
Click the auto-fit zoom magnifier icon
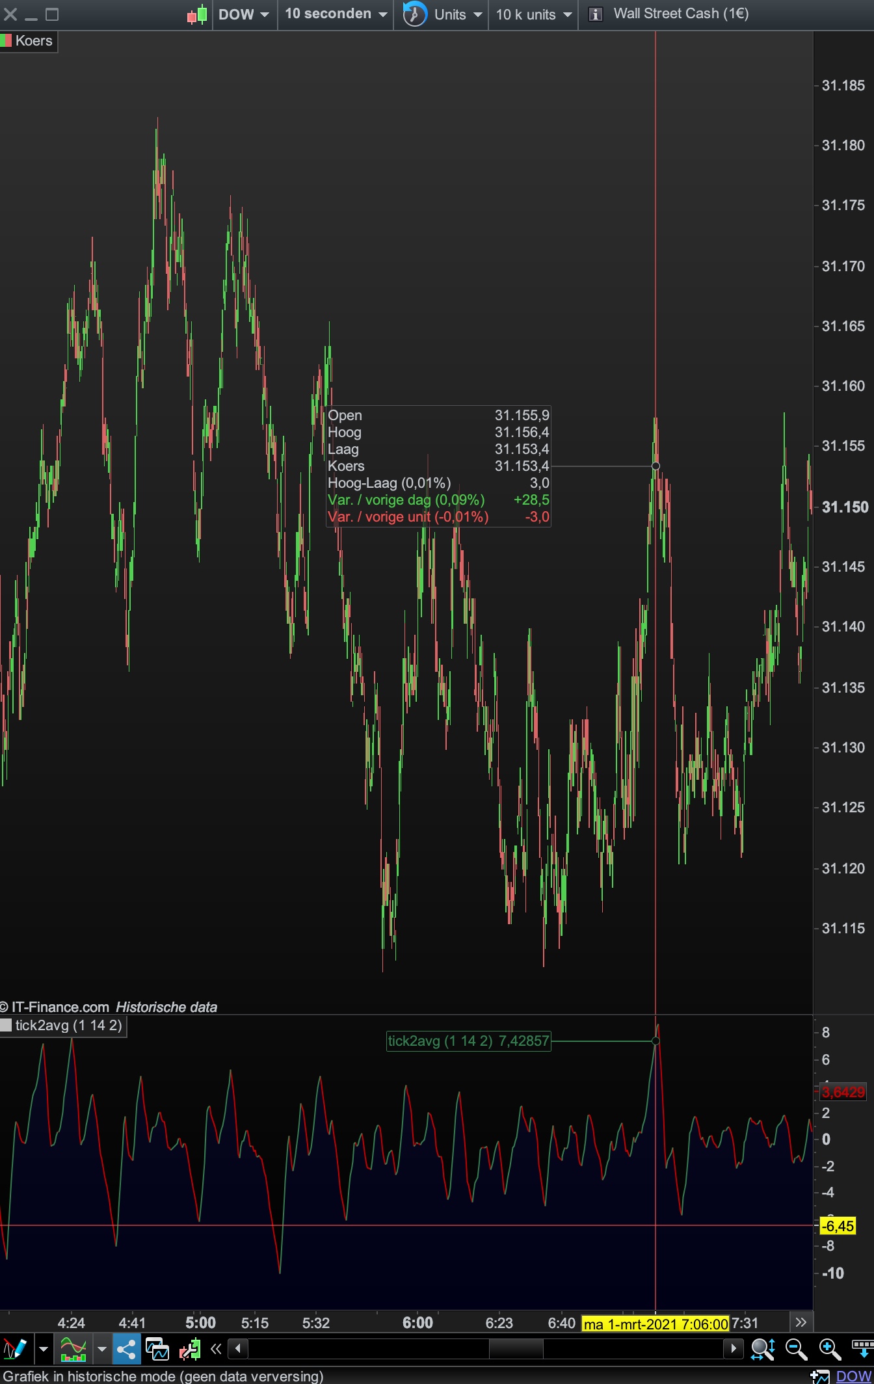coord(762,1349)
